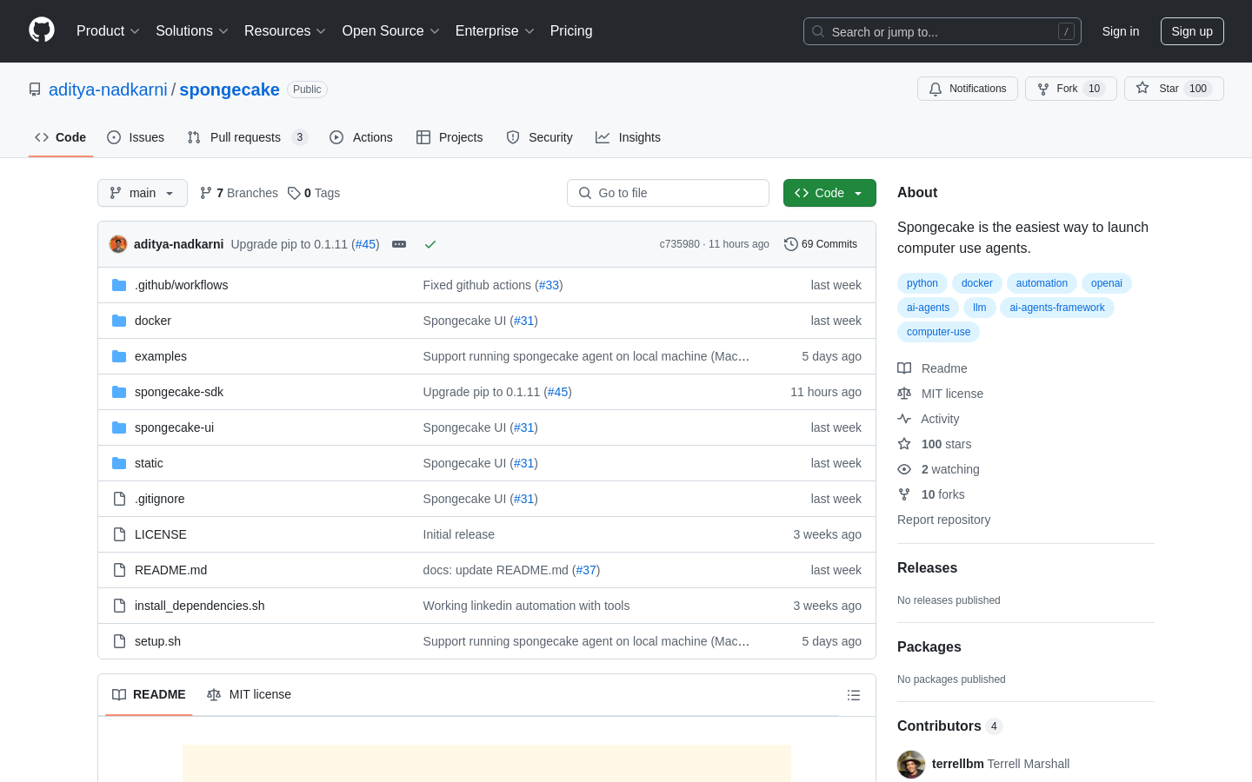Click the fork icon beside 10 forks
Image resolution: width=1252 pixels, height=782 pixels.
pyautogui.click(x=904, y=494)
